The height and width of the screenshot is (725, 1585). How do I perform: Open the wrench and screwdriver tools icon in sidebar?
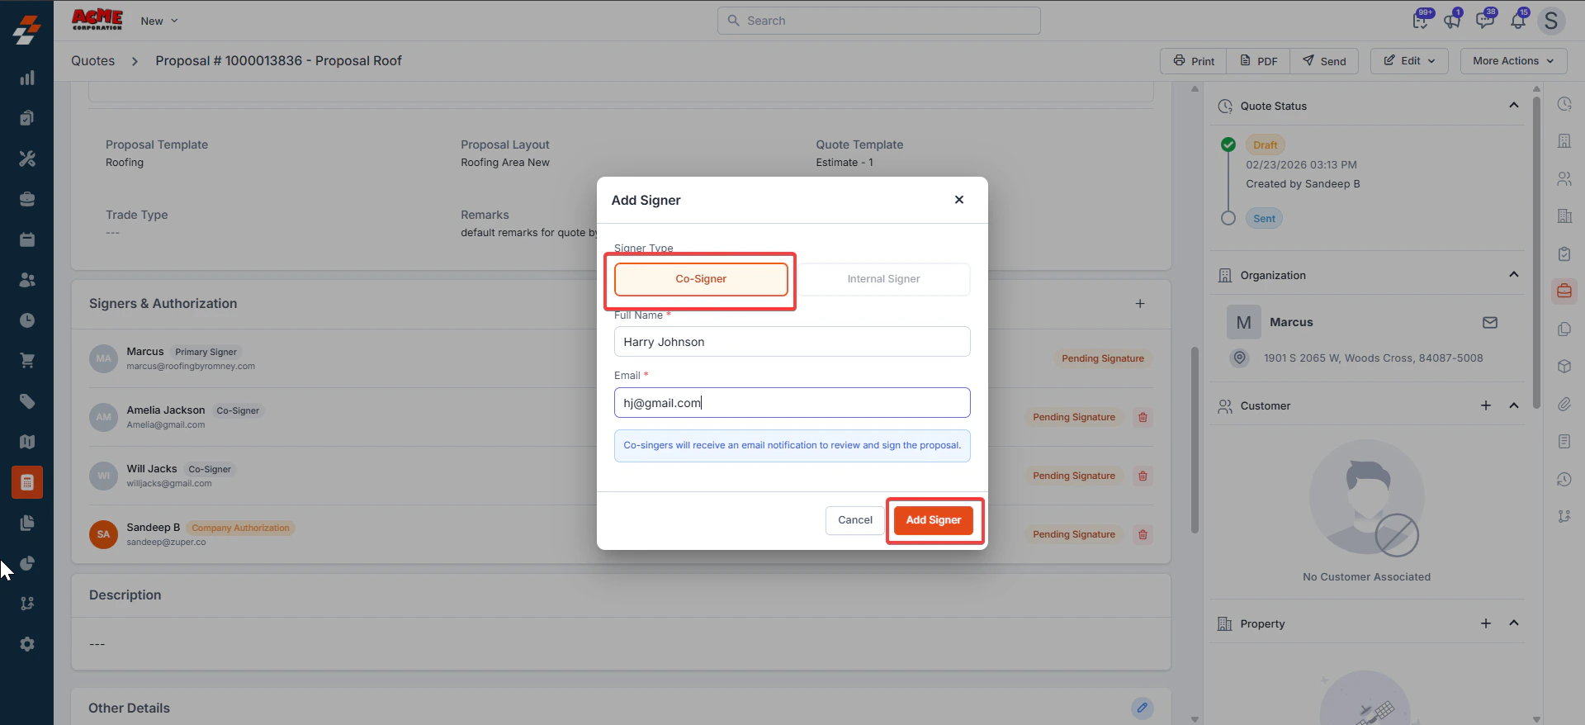tap(27, 159)
